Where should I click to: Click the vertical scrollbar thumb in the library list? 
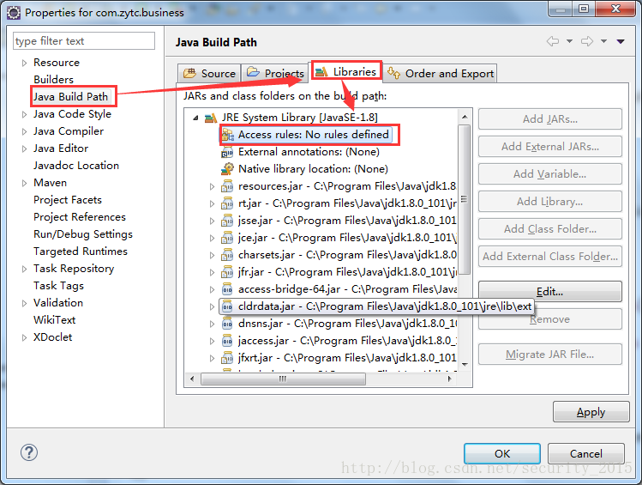[465, 199]
